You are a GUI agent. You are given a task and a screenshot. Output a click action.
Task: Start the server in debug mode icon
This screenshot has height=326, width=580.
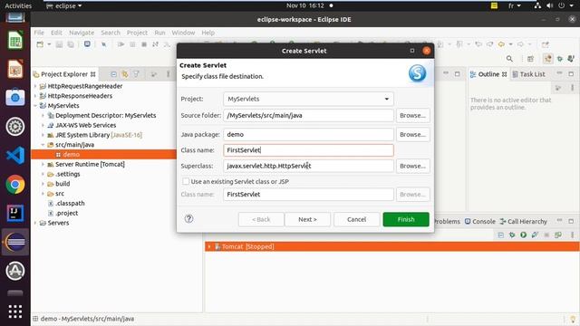tap(512, 235)
